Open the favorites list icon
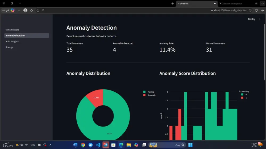This screenshot has height=149, width=266. tap(32, 10)
